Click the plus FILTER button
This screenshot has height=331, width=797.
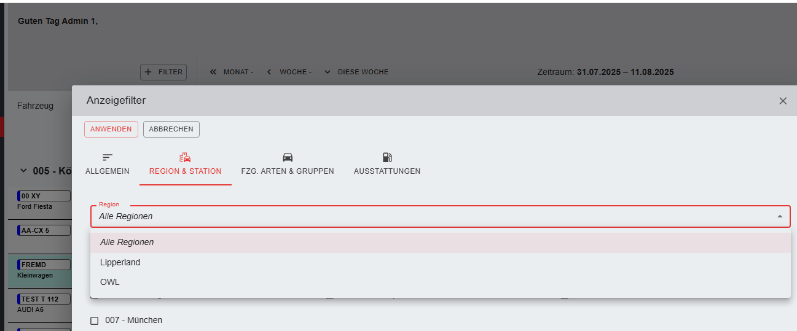click(x=163, y=72)
